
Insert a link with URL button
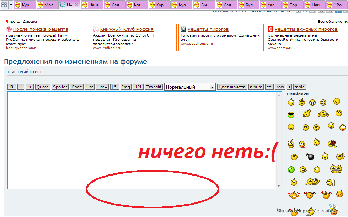coord(138,87)
